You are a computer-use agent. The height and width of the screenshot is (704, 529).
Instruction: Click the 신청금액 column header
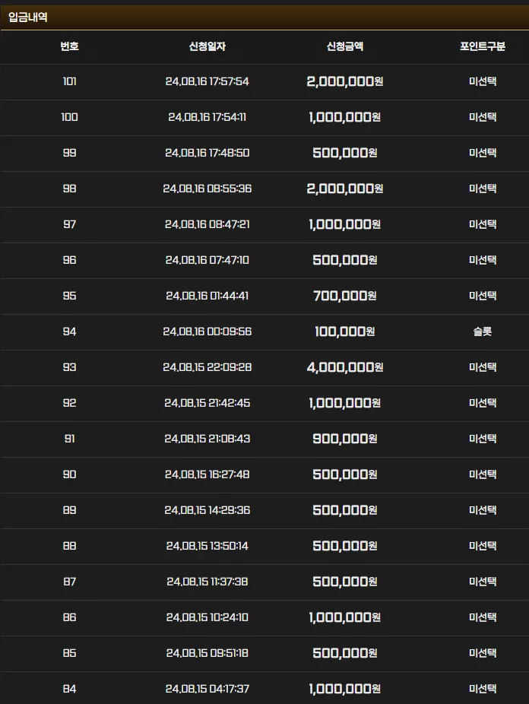click(344, 46)
